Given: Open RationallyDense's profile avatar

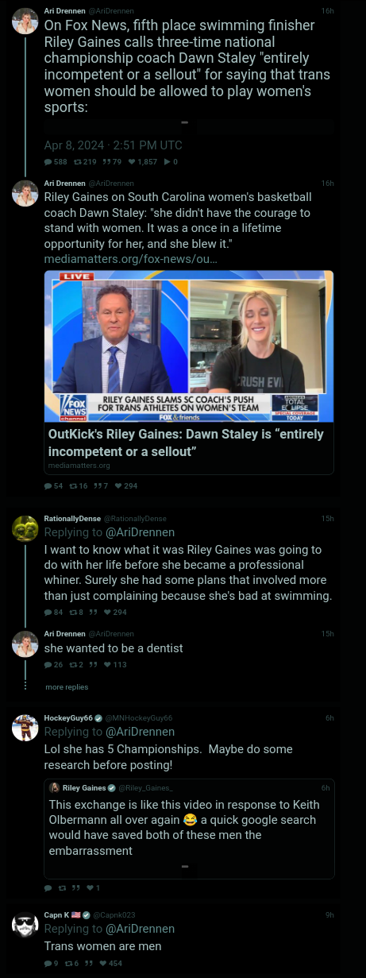Looking at the screenshot, I should click(x=25, y=528).
